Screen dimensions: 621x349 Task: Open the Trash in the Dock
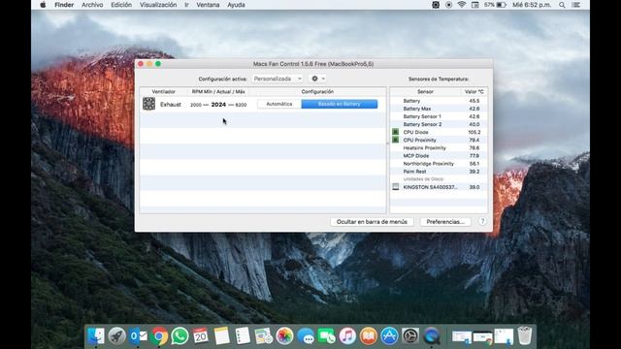(525, 335)
